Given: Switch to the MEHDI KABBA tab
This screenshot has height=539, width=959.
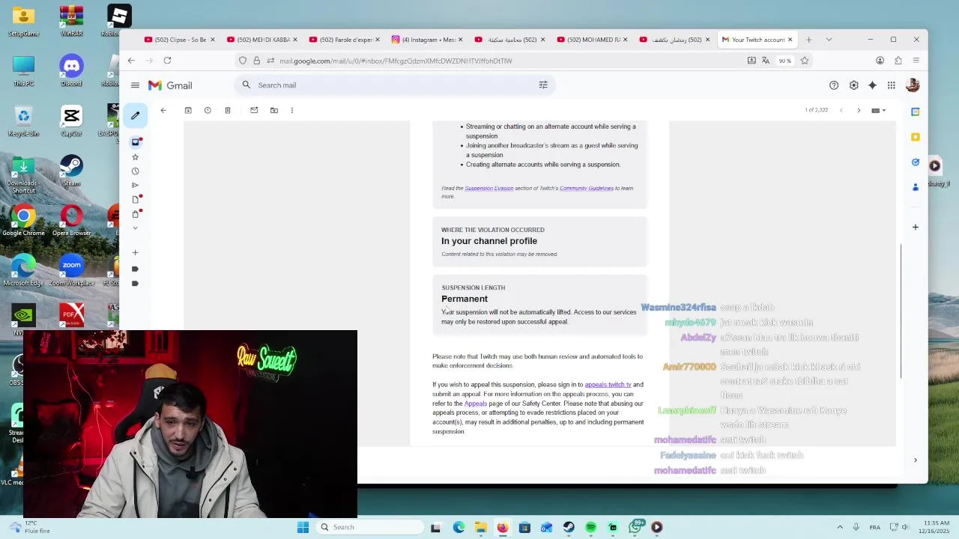Looking at the screenshot, I should (261, 40).
